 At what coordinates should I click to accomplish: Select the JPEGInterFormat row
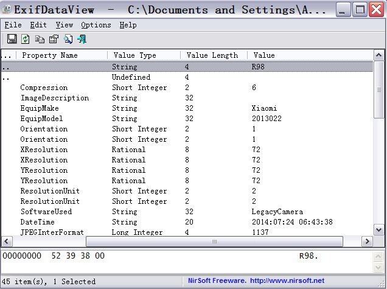[x=187, y=232]
